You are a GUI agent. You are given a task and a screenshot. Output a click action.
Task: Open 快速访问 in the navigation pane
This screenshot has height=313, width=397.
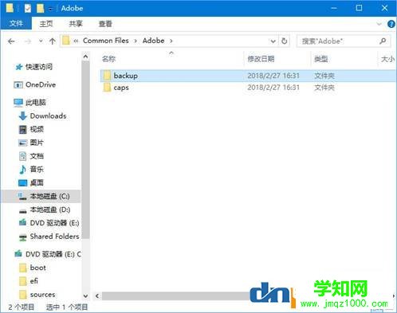[x=39, y=67]
